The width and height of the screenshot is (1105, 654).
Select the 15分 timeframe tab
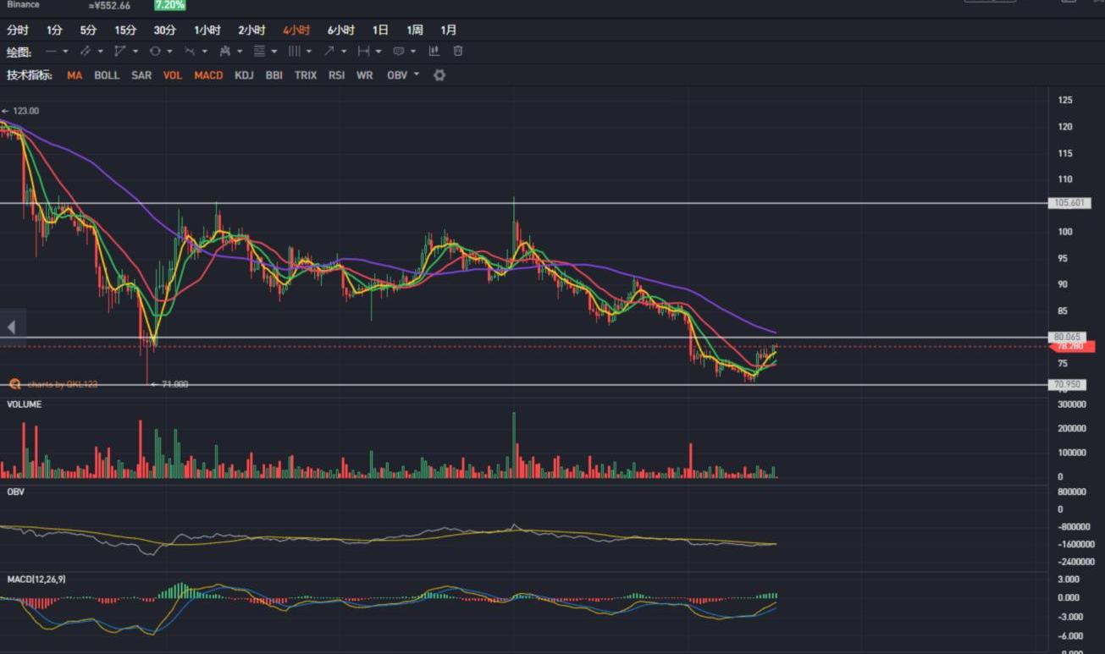125,30
